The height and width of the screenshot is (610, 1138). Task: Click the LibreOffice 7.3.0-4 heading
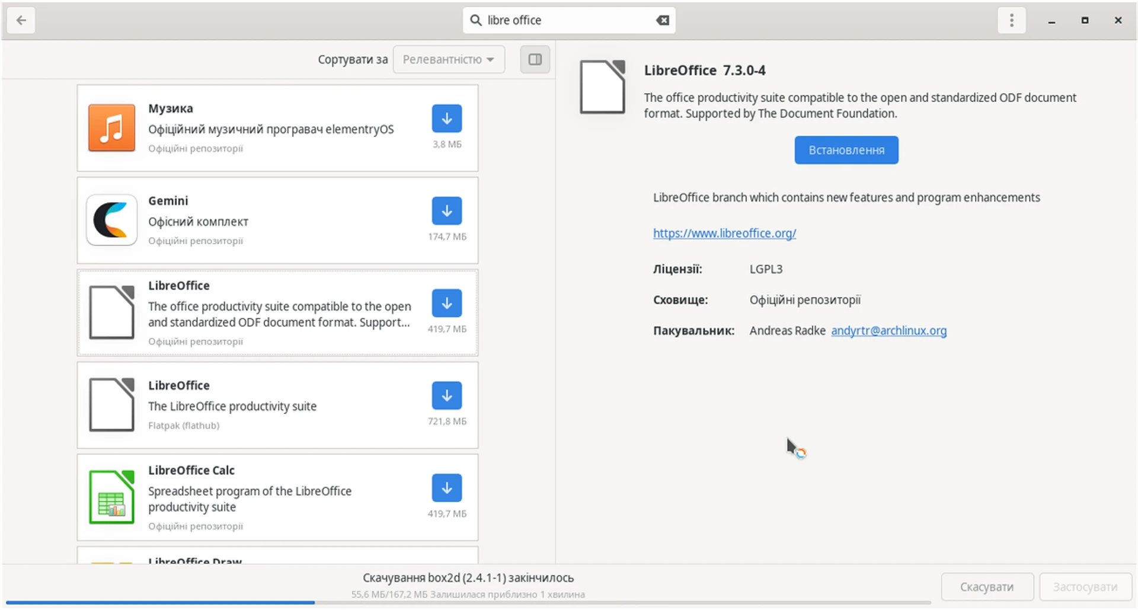coord(705,71)
